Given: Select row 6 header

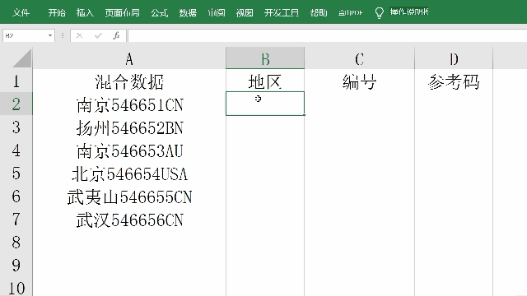Looking at the screenshot, I should [16, 197].
